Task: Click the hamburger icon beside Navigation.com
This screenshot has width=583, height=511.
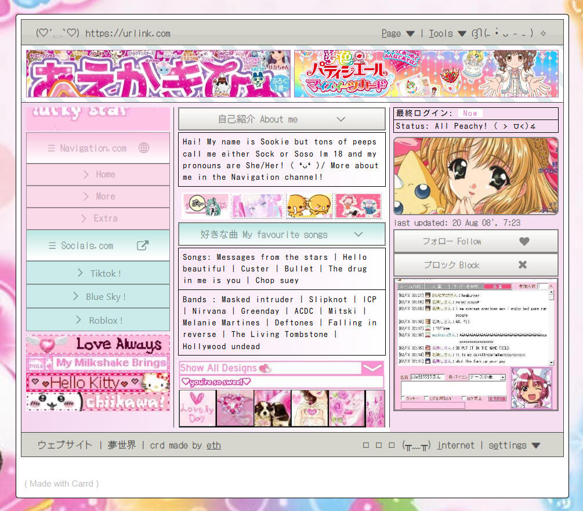Action: [x=51, y=148]
